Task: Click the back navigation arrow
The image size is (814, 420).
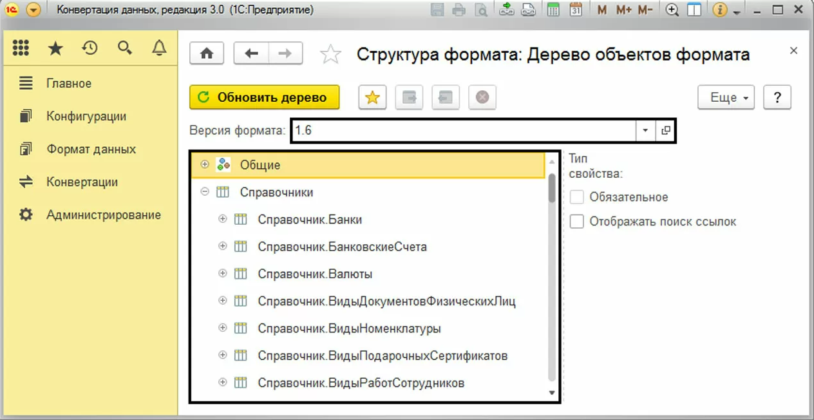Action: (x=251, y=54)
